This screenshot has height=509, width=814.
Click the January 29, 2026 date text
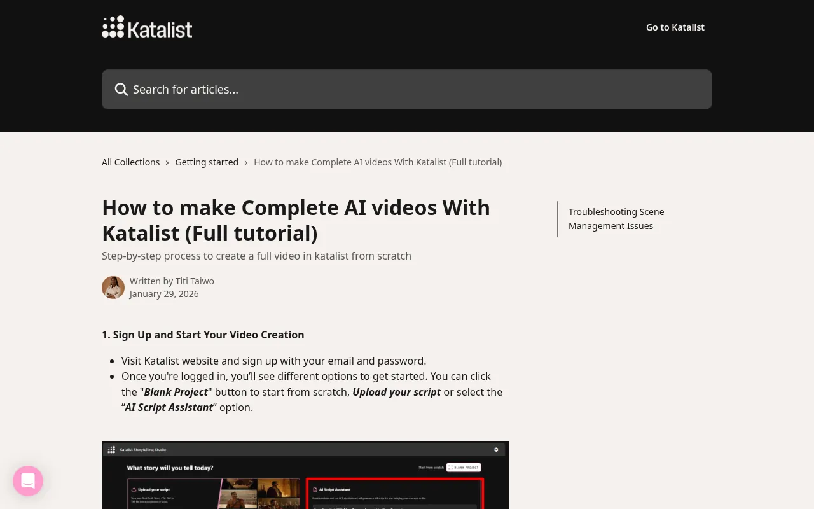[164, 294]
